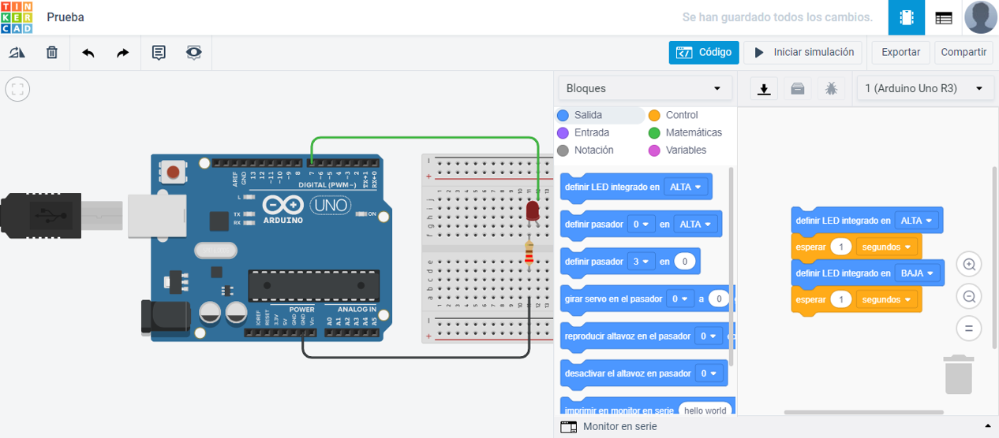Switch to the circuit component view
The height and width of the screenshot is (438, 999).
click(x=907, y=17)
